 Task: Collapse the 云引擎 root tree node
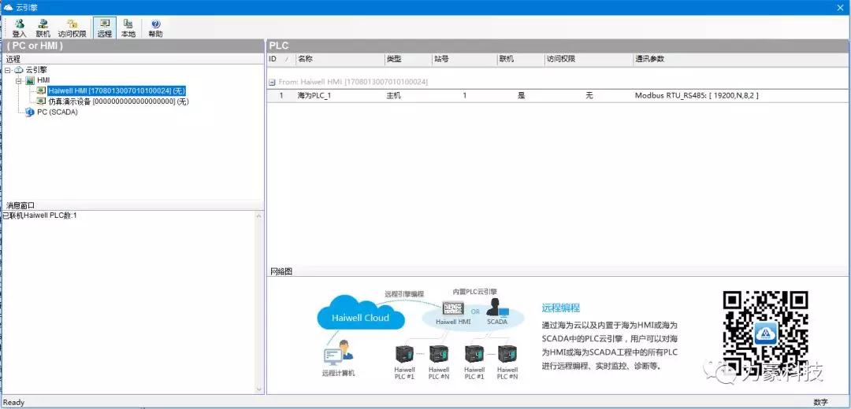tap(8, 70)
